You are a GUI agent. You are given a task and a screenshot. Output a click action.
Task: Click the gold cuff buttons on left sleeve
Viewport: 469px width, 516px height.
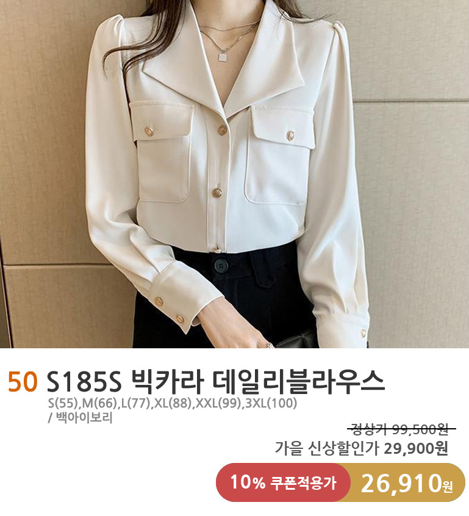coord(169,310)
